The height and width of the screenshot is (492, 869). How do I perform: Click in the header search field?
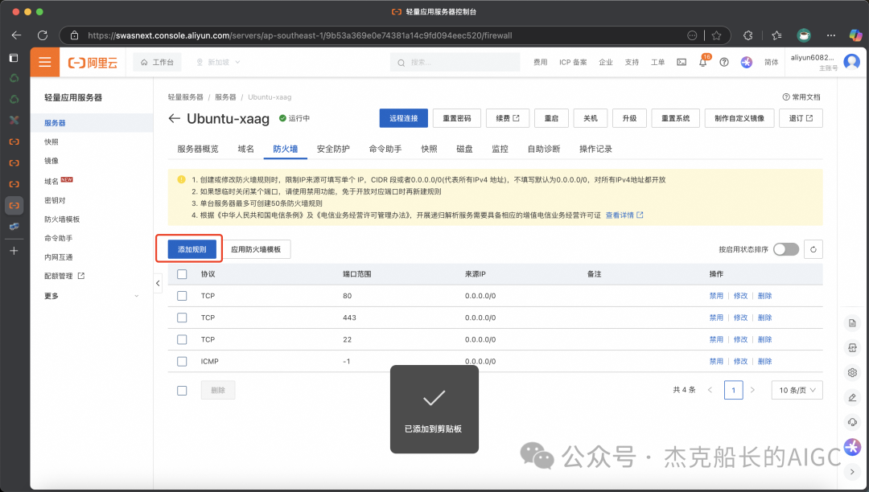pyautogui.click(x=455, y=63)
